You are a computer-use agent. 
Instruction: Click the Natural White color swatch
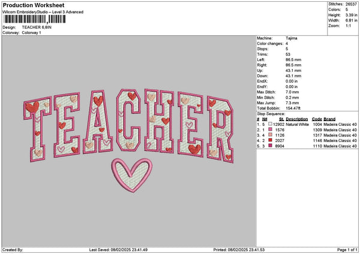pos(270,124)
